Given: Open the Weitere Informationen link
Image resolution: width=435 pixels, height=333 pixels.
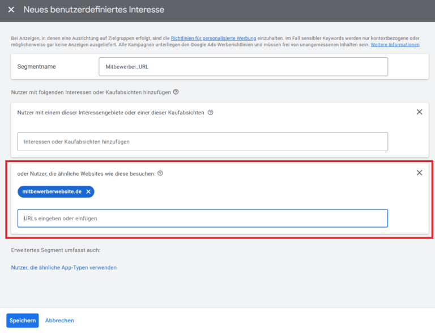Looking at the screenshot, I should coord(395,45).
